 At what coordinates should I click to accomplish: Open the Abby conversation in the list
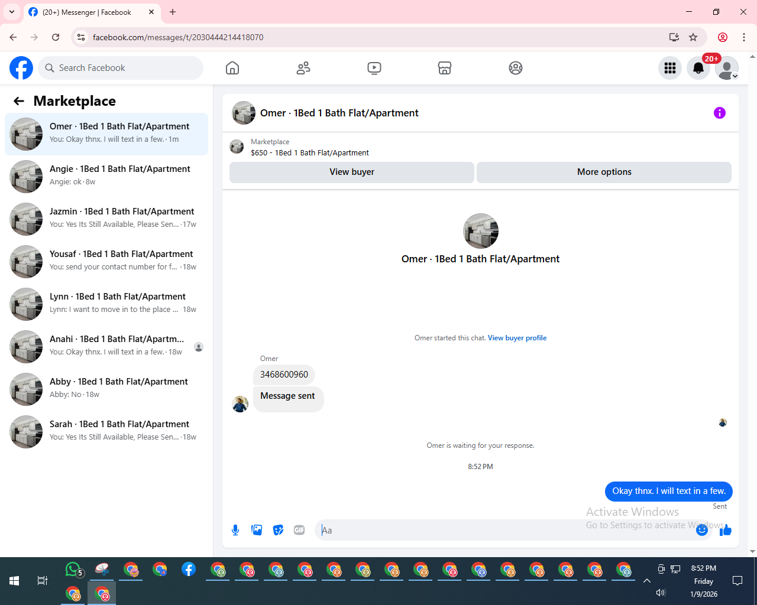point(106,389)
